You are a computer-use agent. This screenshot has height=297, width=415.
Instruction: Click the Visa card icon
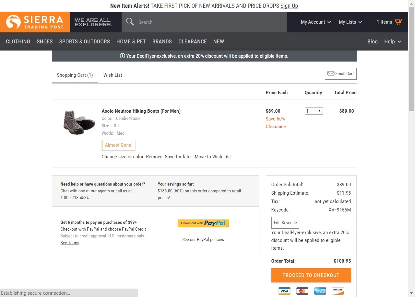tap(284, 291)
